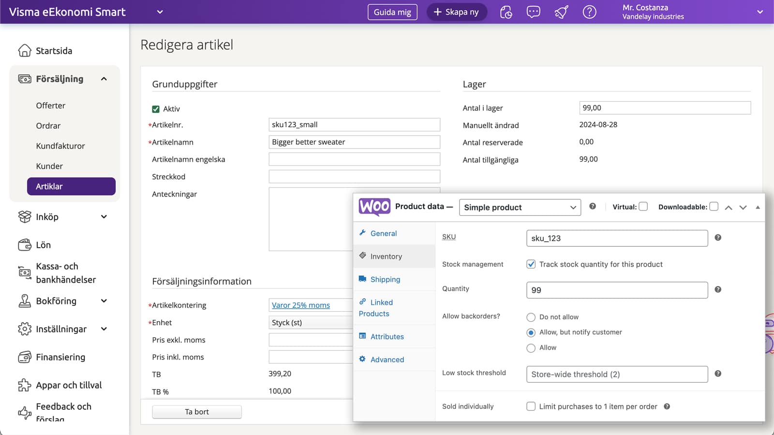Open the Simple product type dropdown
The image size is (774, 435).
tap(520, 208)
